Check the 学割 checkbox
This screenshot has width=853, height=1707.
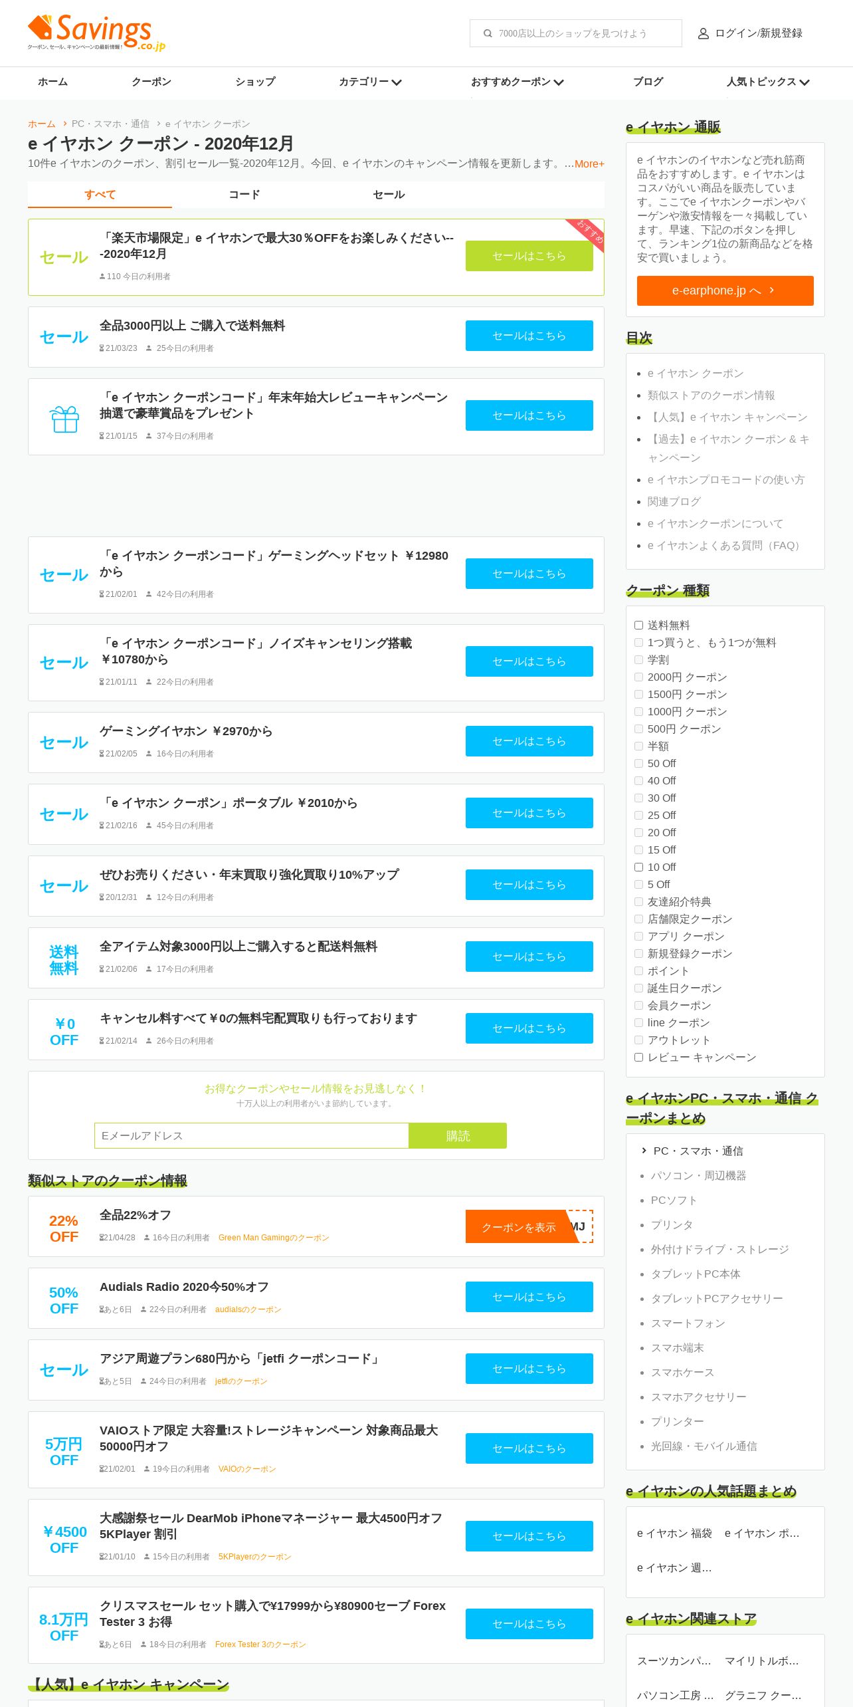[638, 659]
